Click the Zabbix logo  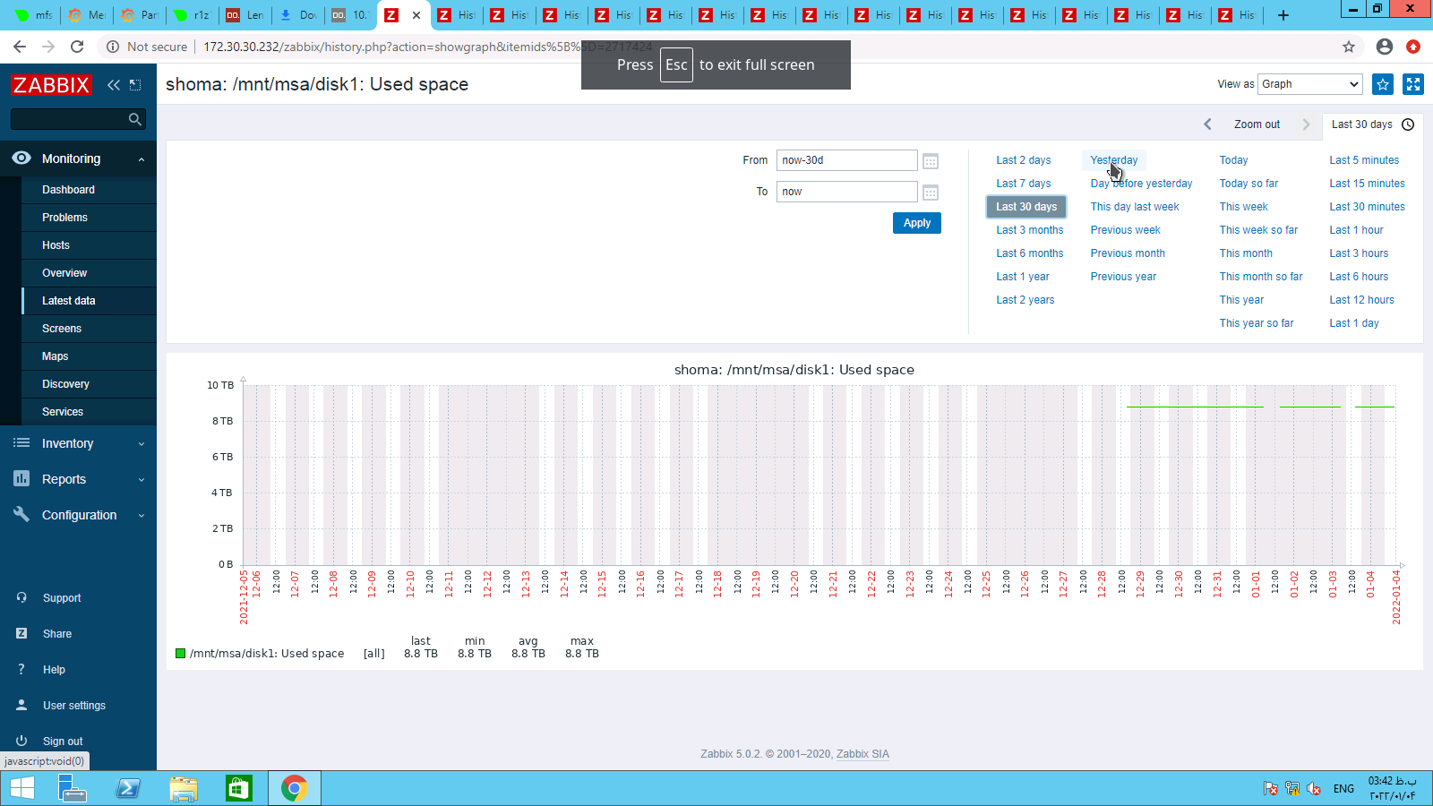click(x=51, y=85)
